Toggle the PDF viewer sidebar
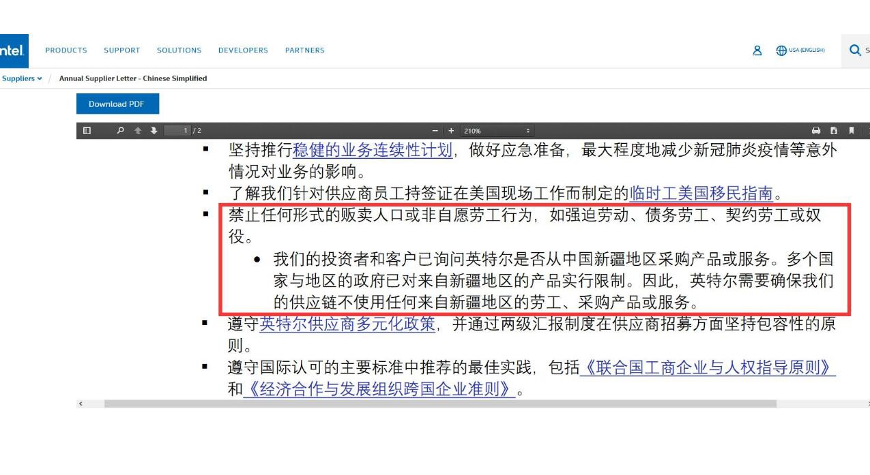The width and height of the screenshot is (870, 475). pyautogui.click(x=87, y=130)
